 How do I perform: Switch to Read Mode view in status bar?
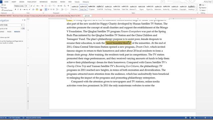coord(186,118)
